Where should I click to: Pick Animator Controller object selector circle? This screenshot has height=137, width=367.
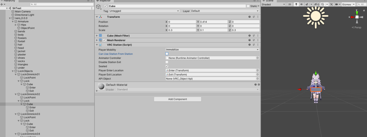coord(258,58)
